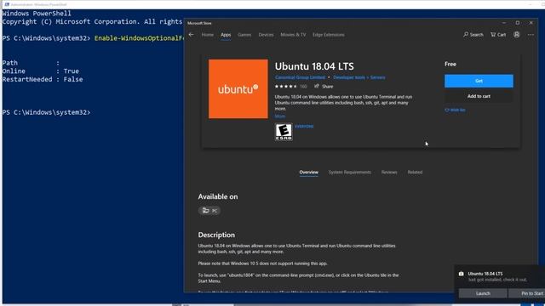Open the Edge Extensions tab
The height and width of the screenshot is (306, 545).
(x=329, y=35)
